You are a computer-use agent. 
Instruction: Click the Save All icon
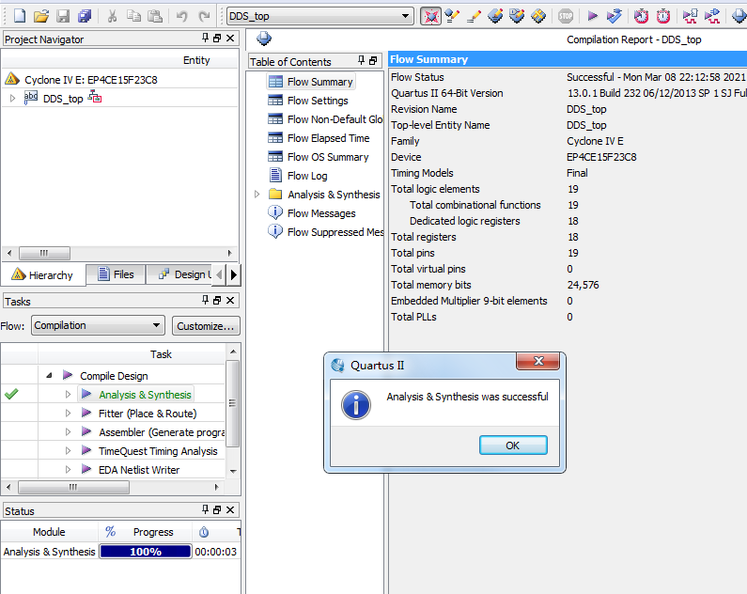tap(85, 16)
